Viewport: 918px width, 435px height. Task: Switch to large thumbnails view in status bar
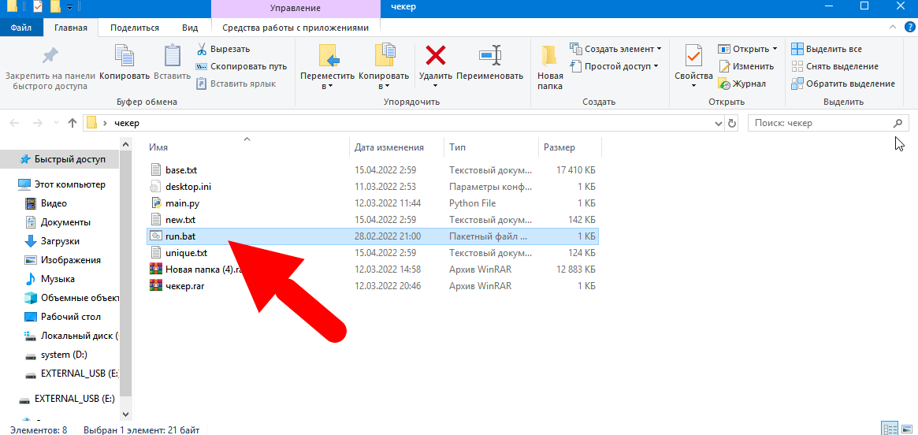905,429
